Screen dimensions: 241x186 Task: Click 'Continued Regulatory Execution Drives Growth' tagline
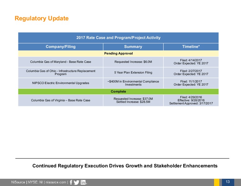click(x=125, y=166)
